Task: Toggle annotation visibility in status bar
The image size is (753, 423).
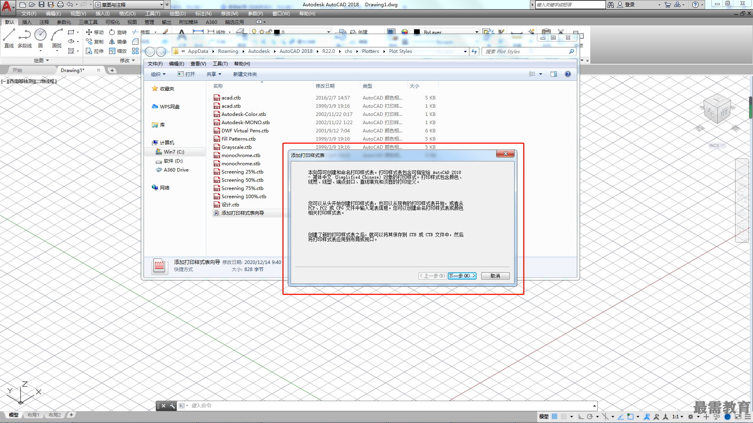Action: pyautogui.click(x=647, y=417)
